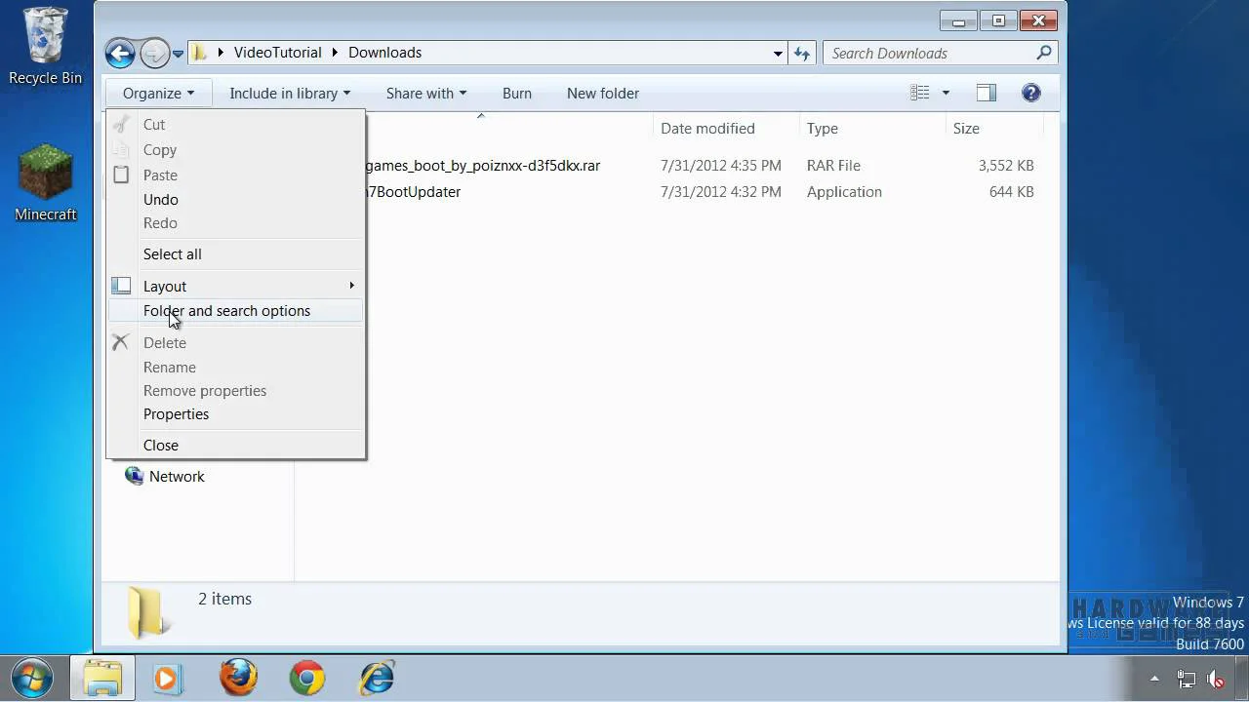This screenshot has height=702, width=1249.
Task: Click the Change your view icon
Action: [919, 93]
